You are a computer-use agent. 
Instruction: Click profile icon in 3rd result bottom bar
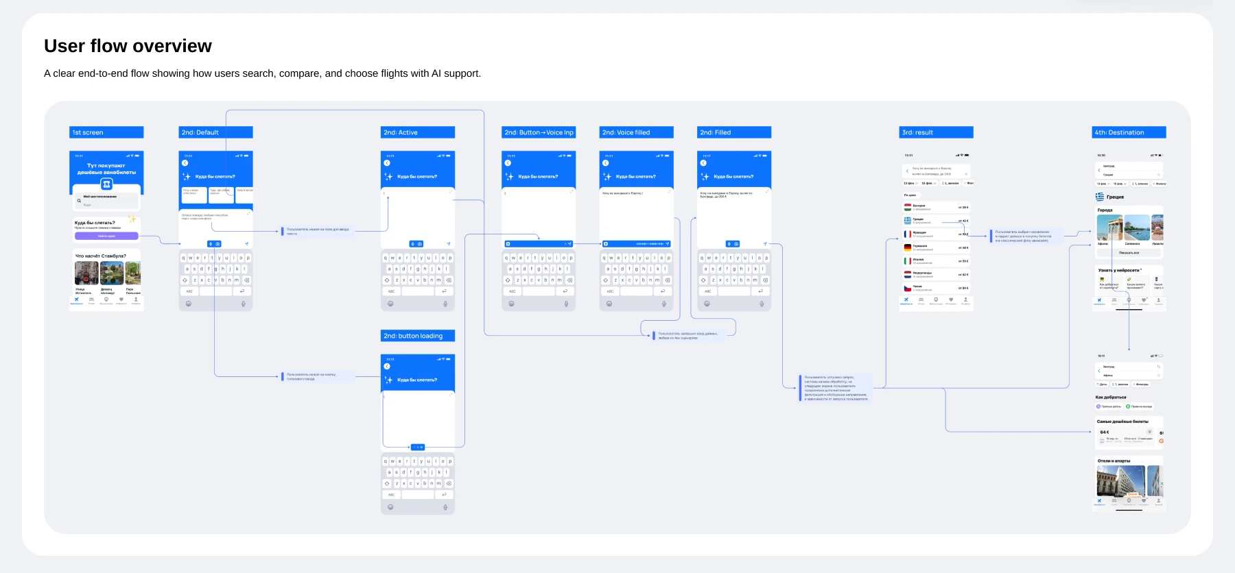[x=965, y=300]
